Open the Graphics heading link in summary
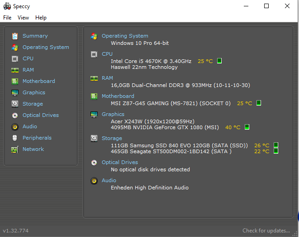Screen dimensions: 299x237 (x=113, y=114)
